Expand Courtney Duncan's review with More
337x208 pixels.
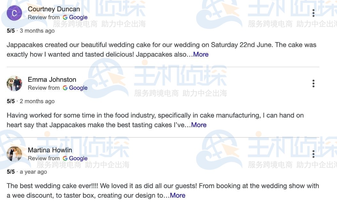click(201, 54)
